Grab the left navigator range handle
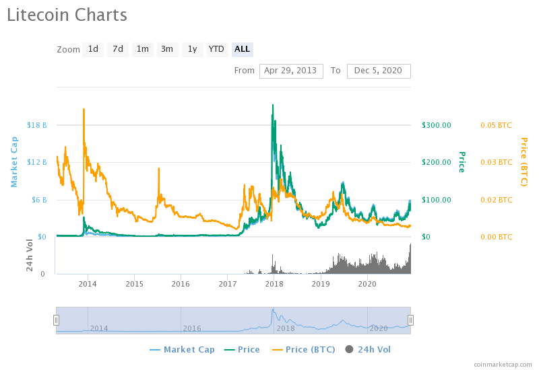 pyautogui.click(x=57, y=320)
